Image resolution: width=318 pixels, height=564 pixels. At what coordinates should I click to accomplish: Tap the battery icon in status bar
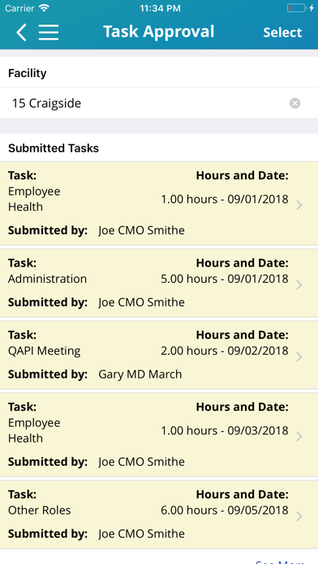(x=297, y=8)
